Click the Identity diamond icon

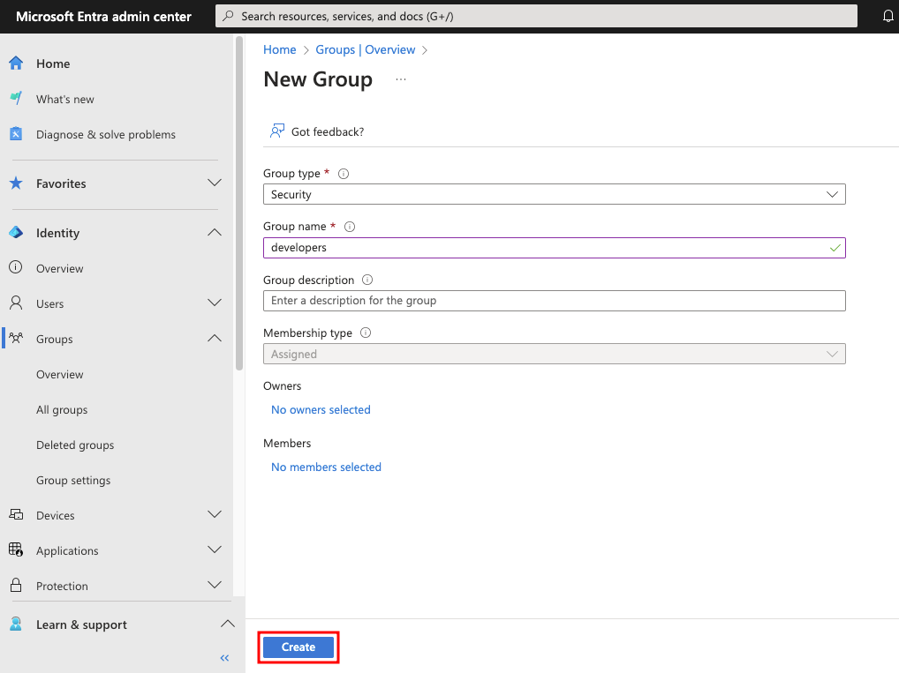(x=16, y=233)
